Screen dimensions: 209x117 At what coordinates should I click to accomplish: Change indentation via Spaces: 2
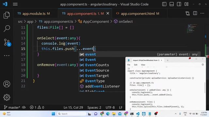point(94,107)
